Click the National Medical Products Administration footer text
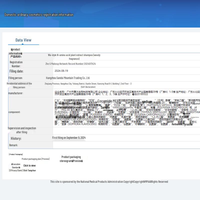Viewport: 200px width, 200px height. (x=109, y=182)
